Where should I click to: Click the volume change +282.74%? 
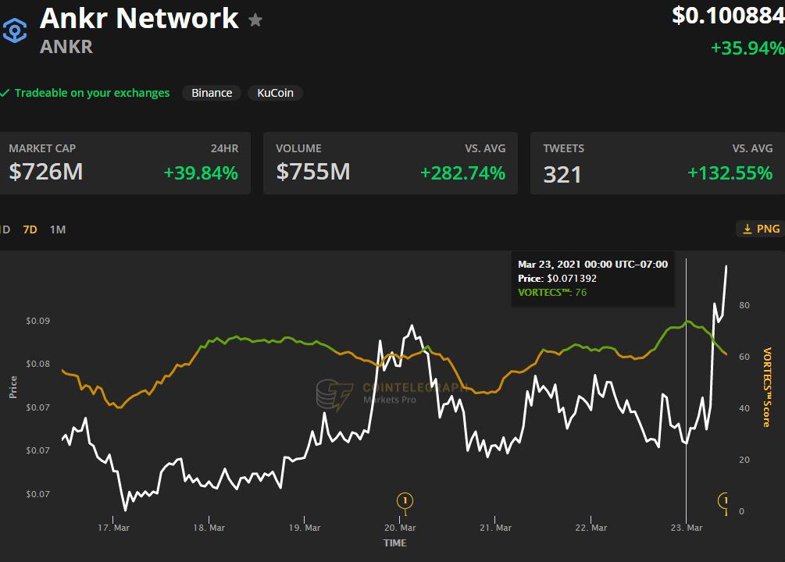click(462, 173)
